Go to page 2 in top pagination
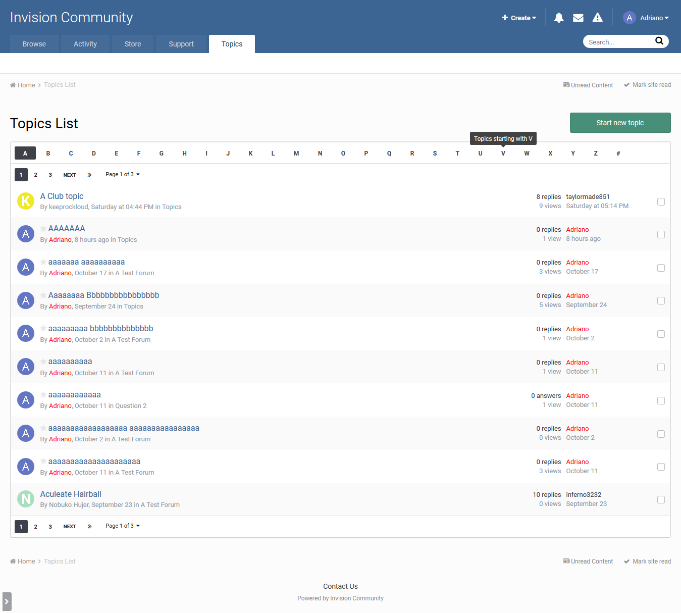The width and height of the screenshot is (681, 613). click(35, 175)
